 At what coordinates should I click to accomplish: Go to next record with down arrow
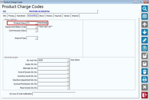point(144,32)
